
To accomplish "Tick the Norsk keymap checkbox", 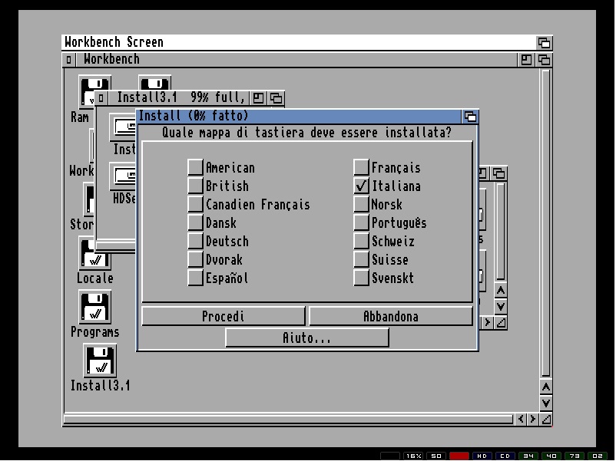I will [x=361, y=204].
